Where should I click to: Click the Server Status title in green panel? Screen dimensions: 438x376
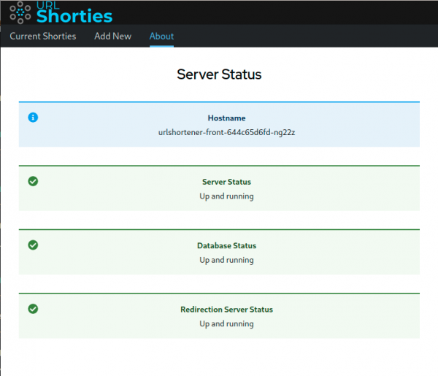pyautogui.click(x=226, y=182)
